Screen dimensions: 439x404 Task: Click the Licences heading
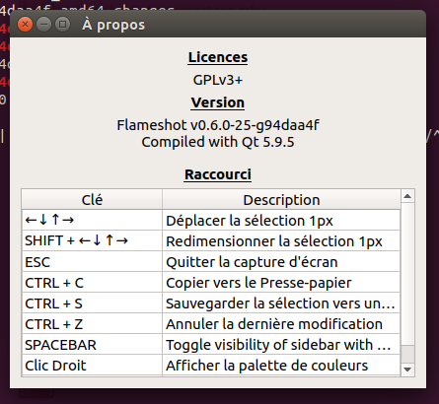pos(218,57)
